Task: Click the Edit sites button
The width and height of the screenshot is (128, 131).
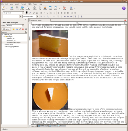Action: point(6,29)
